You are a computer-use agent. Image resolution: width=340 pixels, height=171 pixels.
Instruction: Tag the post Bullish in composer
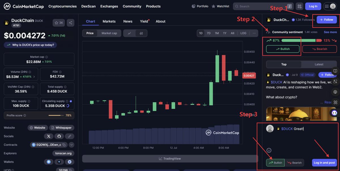[x=275, y=163]
